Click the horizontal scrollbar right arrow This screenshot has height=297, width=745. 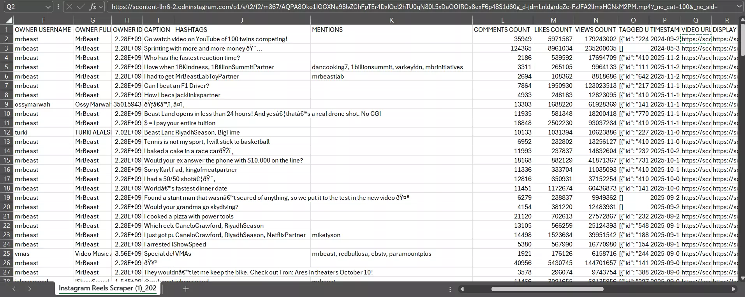733,289
